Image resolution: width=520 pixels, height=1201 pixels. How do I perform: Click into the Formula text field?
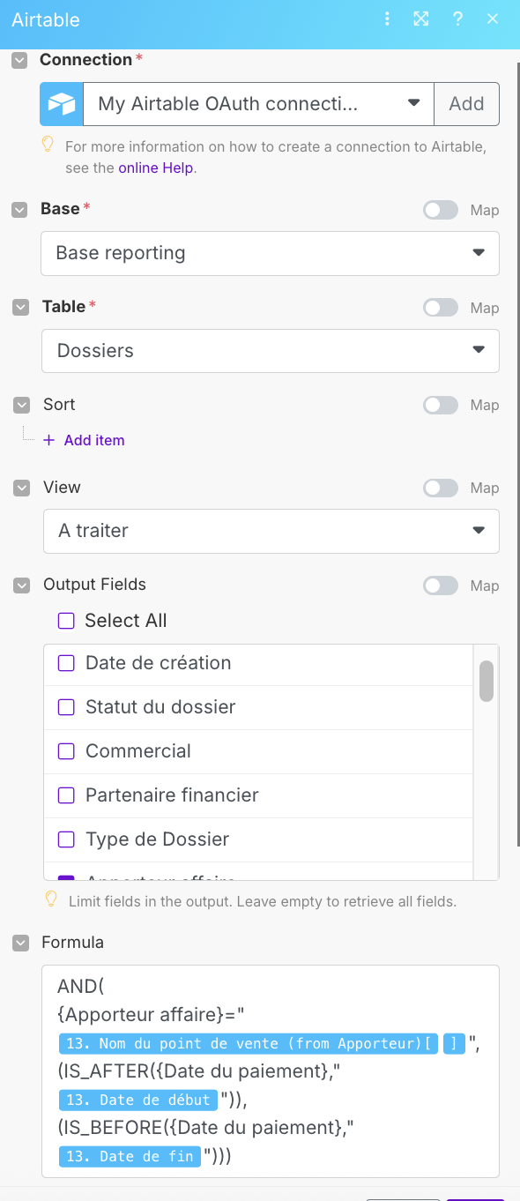point(271,1071)
